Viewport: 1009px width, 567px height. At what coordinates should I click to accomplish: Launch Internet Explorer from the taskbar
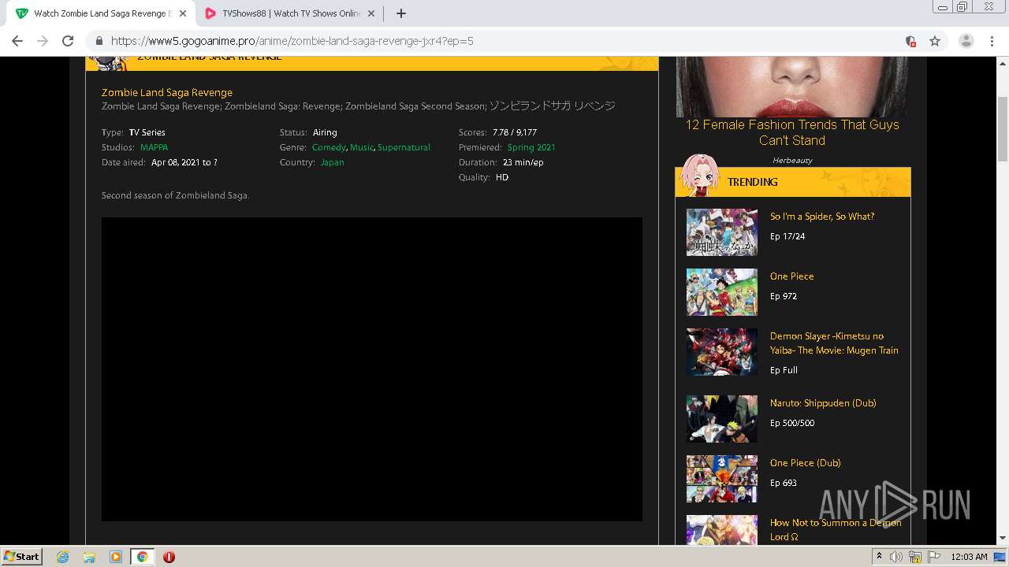tap(63, 557)
